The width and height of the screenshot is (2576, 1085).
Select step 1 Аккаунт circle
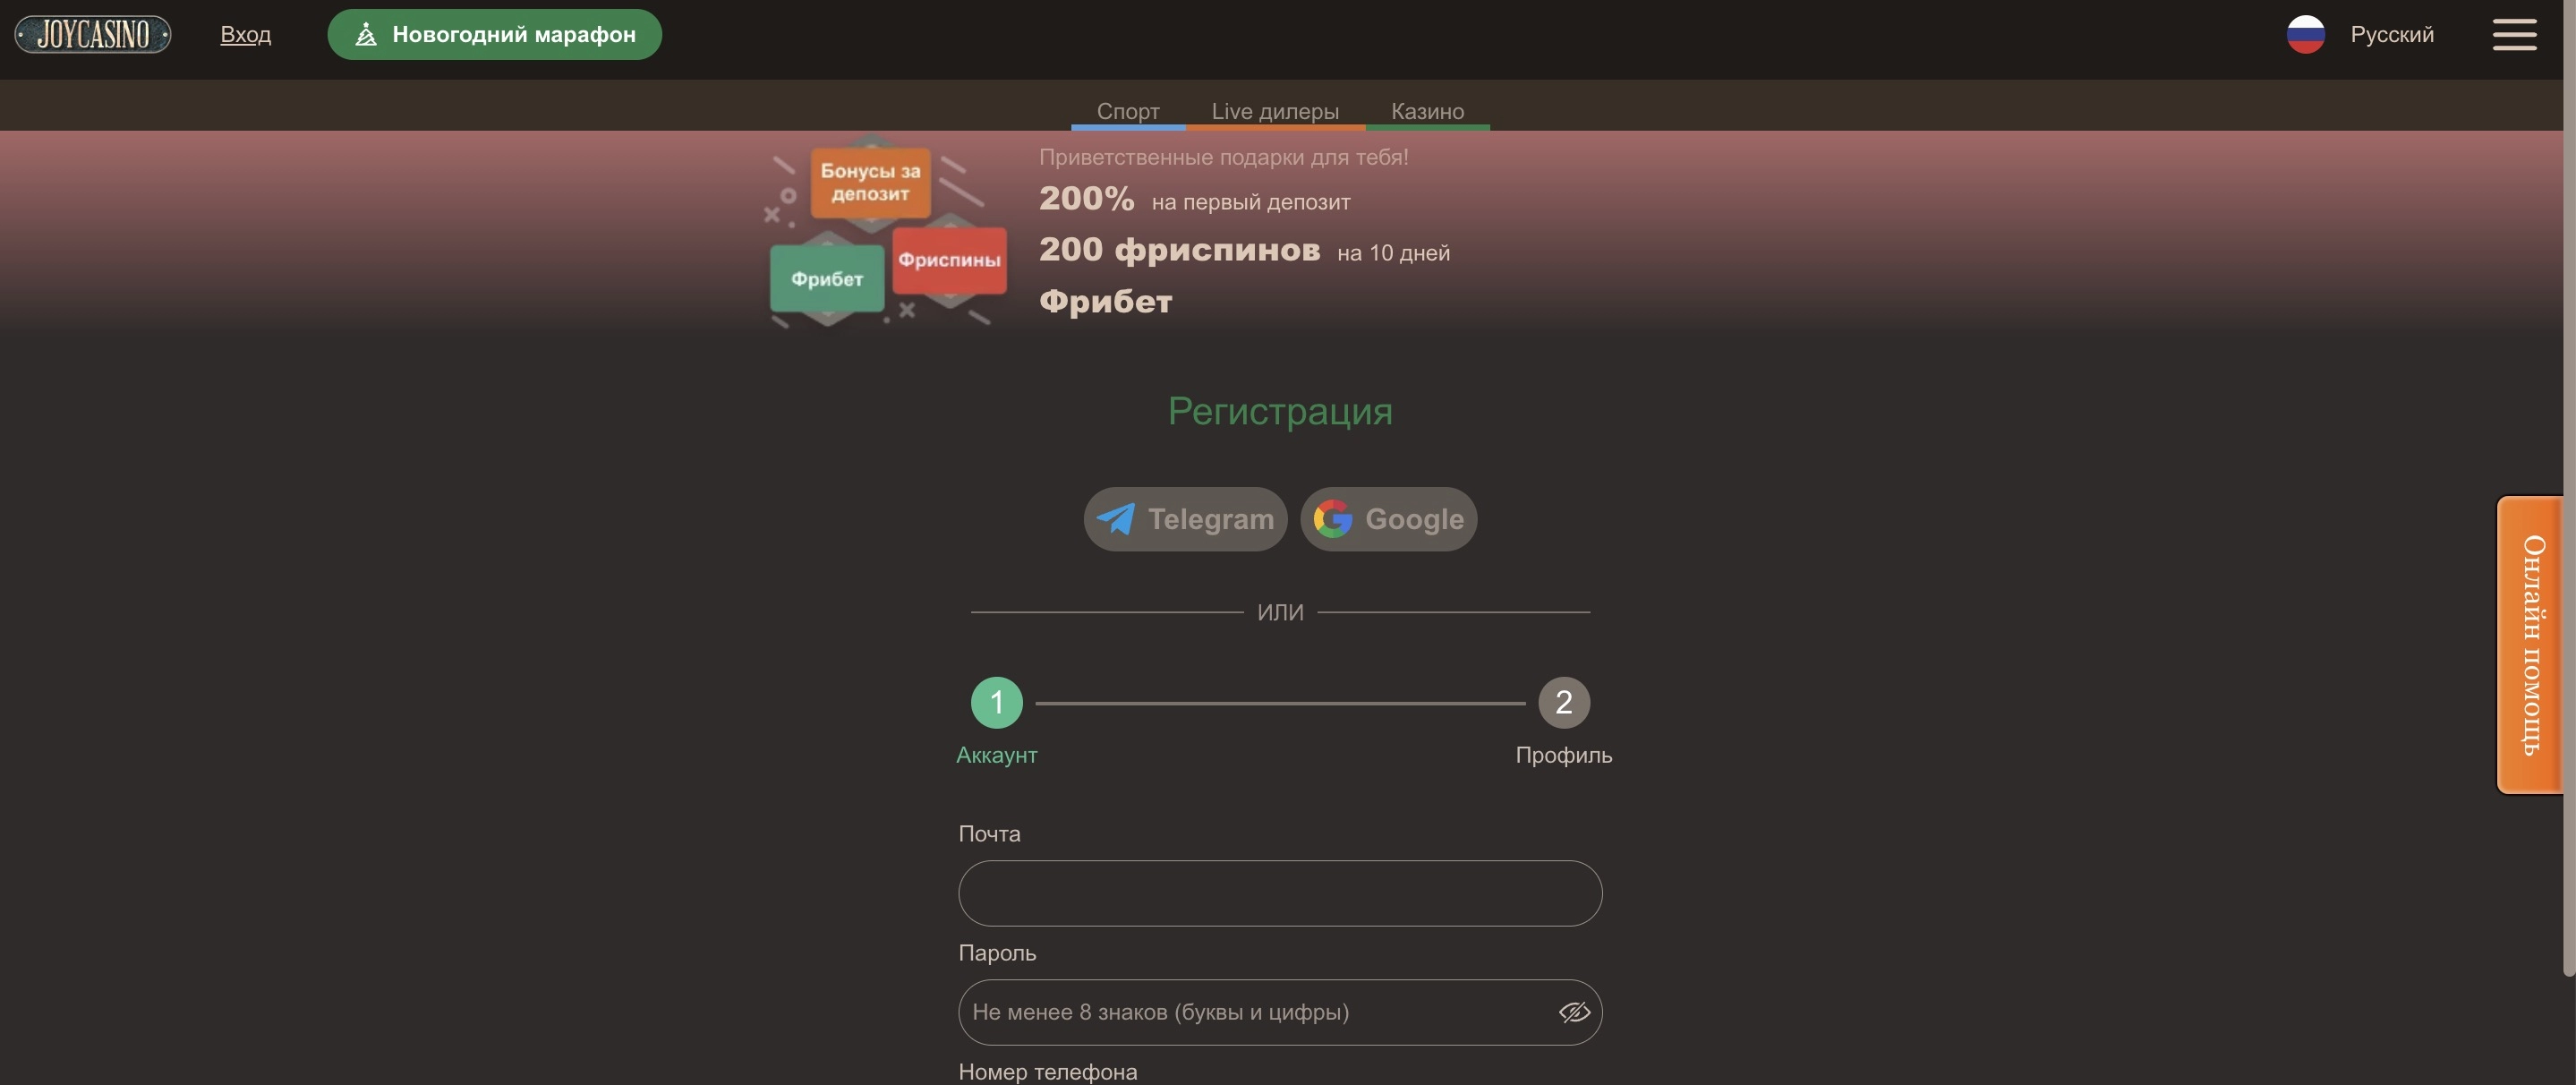pyautogui.click(x=996, y=703)
